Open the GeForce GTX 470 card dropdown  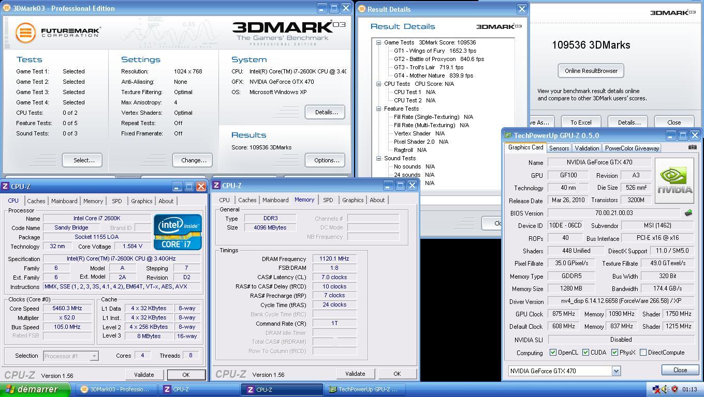[x=616, y=371]
